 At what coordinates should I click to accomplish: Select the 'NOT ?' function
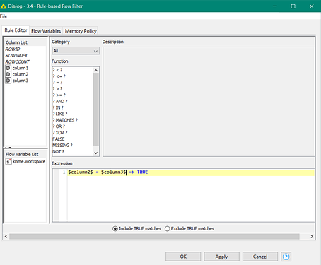58,151
